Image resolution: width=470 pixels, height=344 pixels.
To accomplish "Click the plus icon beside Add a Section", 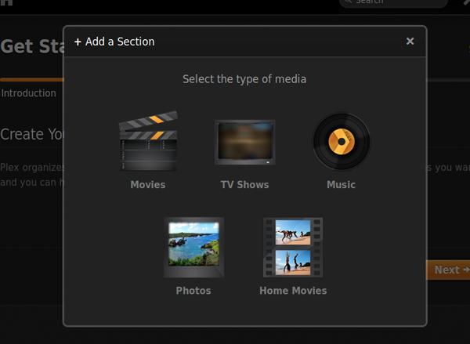I will 78,42.
